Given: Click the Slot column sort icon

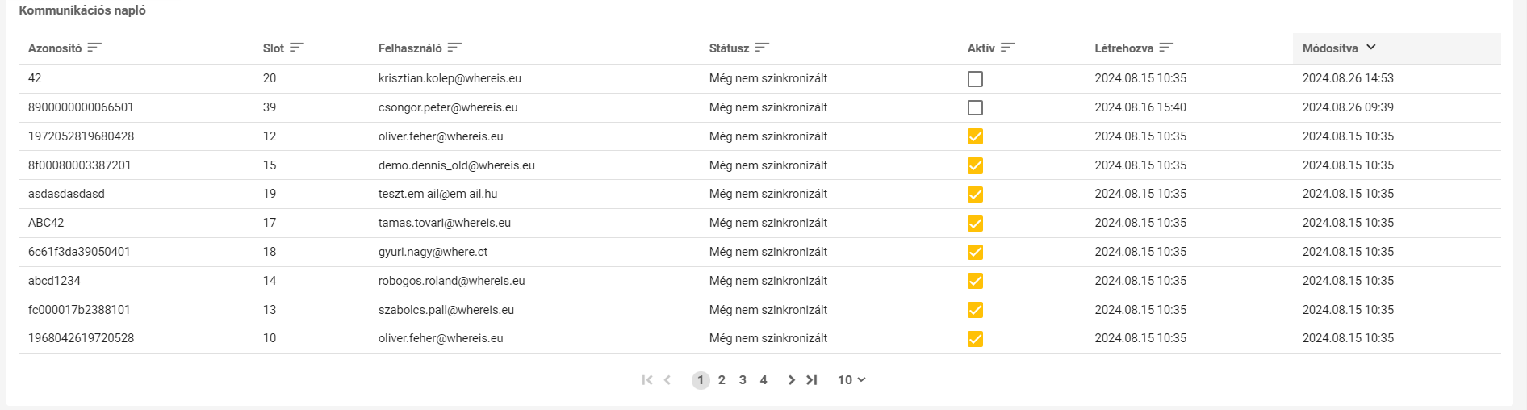Looking at the screenshot, I should pyautogui.click(x=297, y=48).
